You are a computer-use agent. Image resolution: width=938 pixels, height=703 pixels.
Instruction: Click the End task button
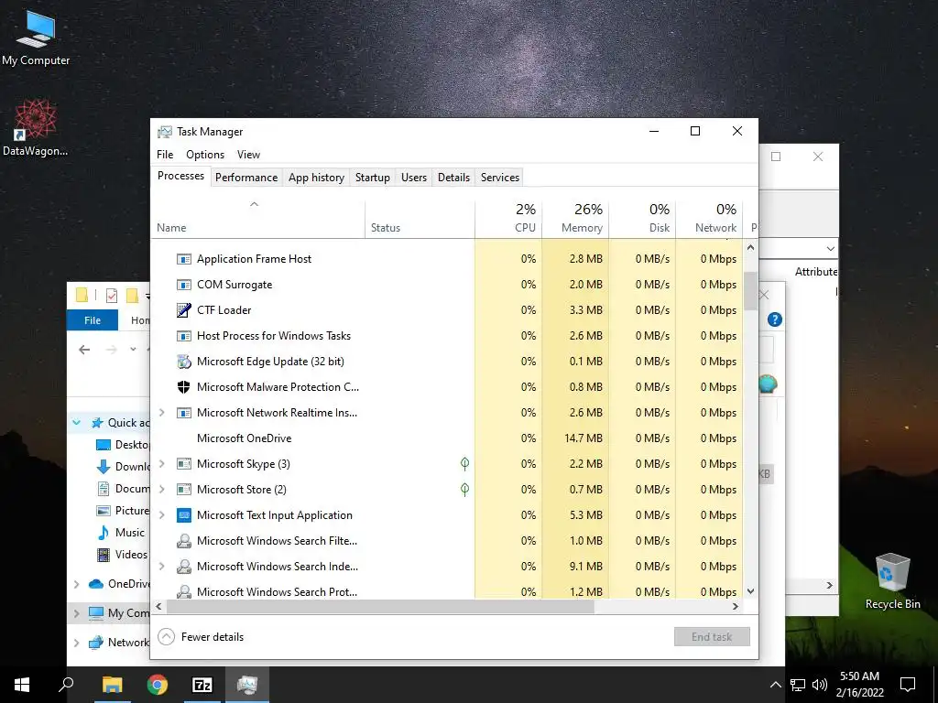click(712, 637)
